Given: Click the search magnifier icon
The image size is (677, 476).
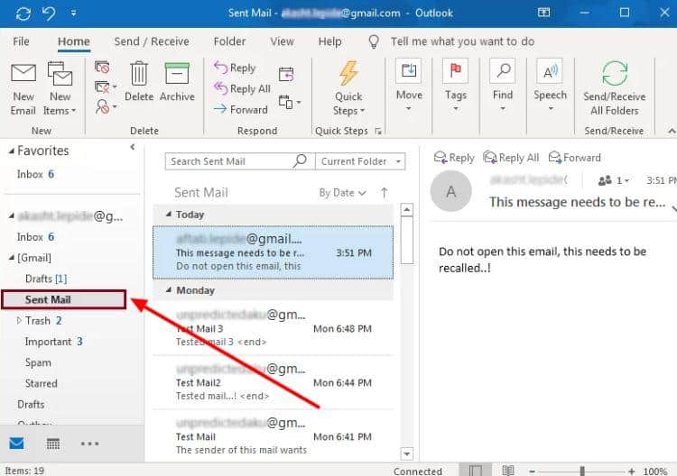Looking at the screenshot, I should (x=300, y=160).
